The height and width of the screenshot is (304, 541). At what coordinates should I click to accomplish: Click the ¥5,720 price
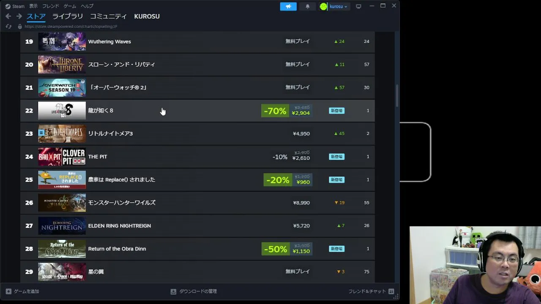(301, 226)
